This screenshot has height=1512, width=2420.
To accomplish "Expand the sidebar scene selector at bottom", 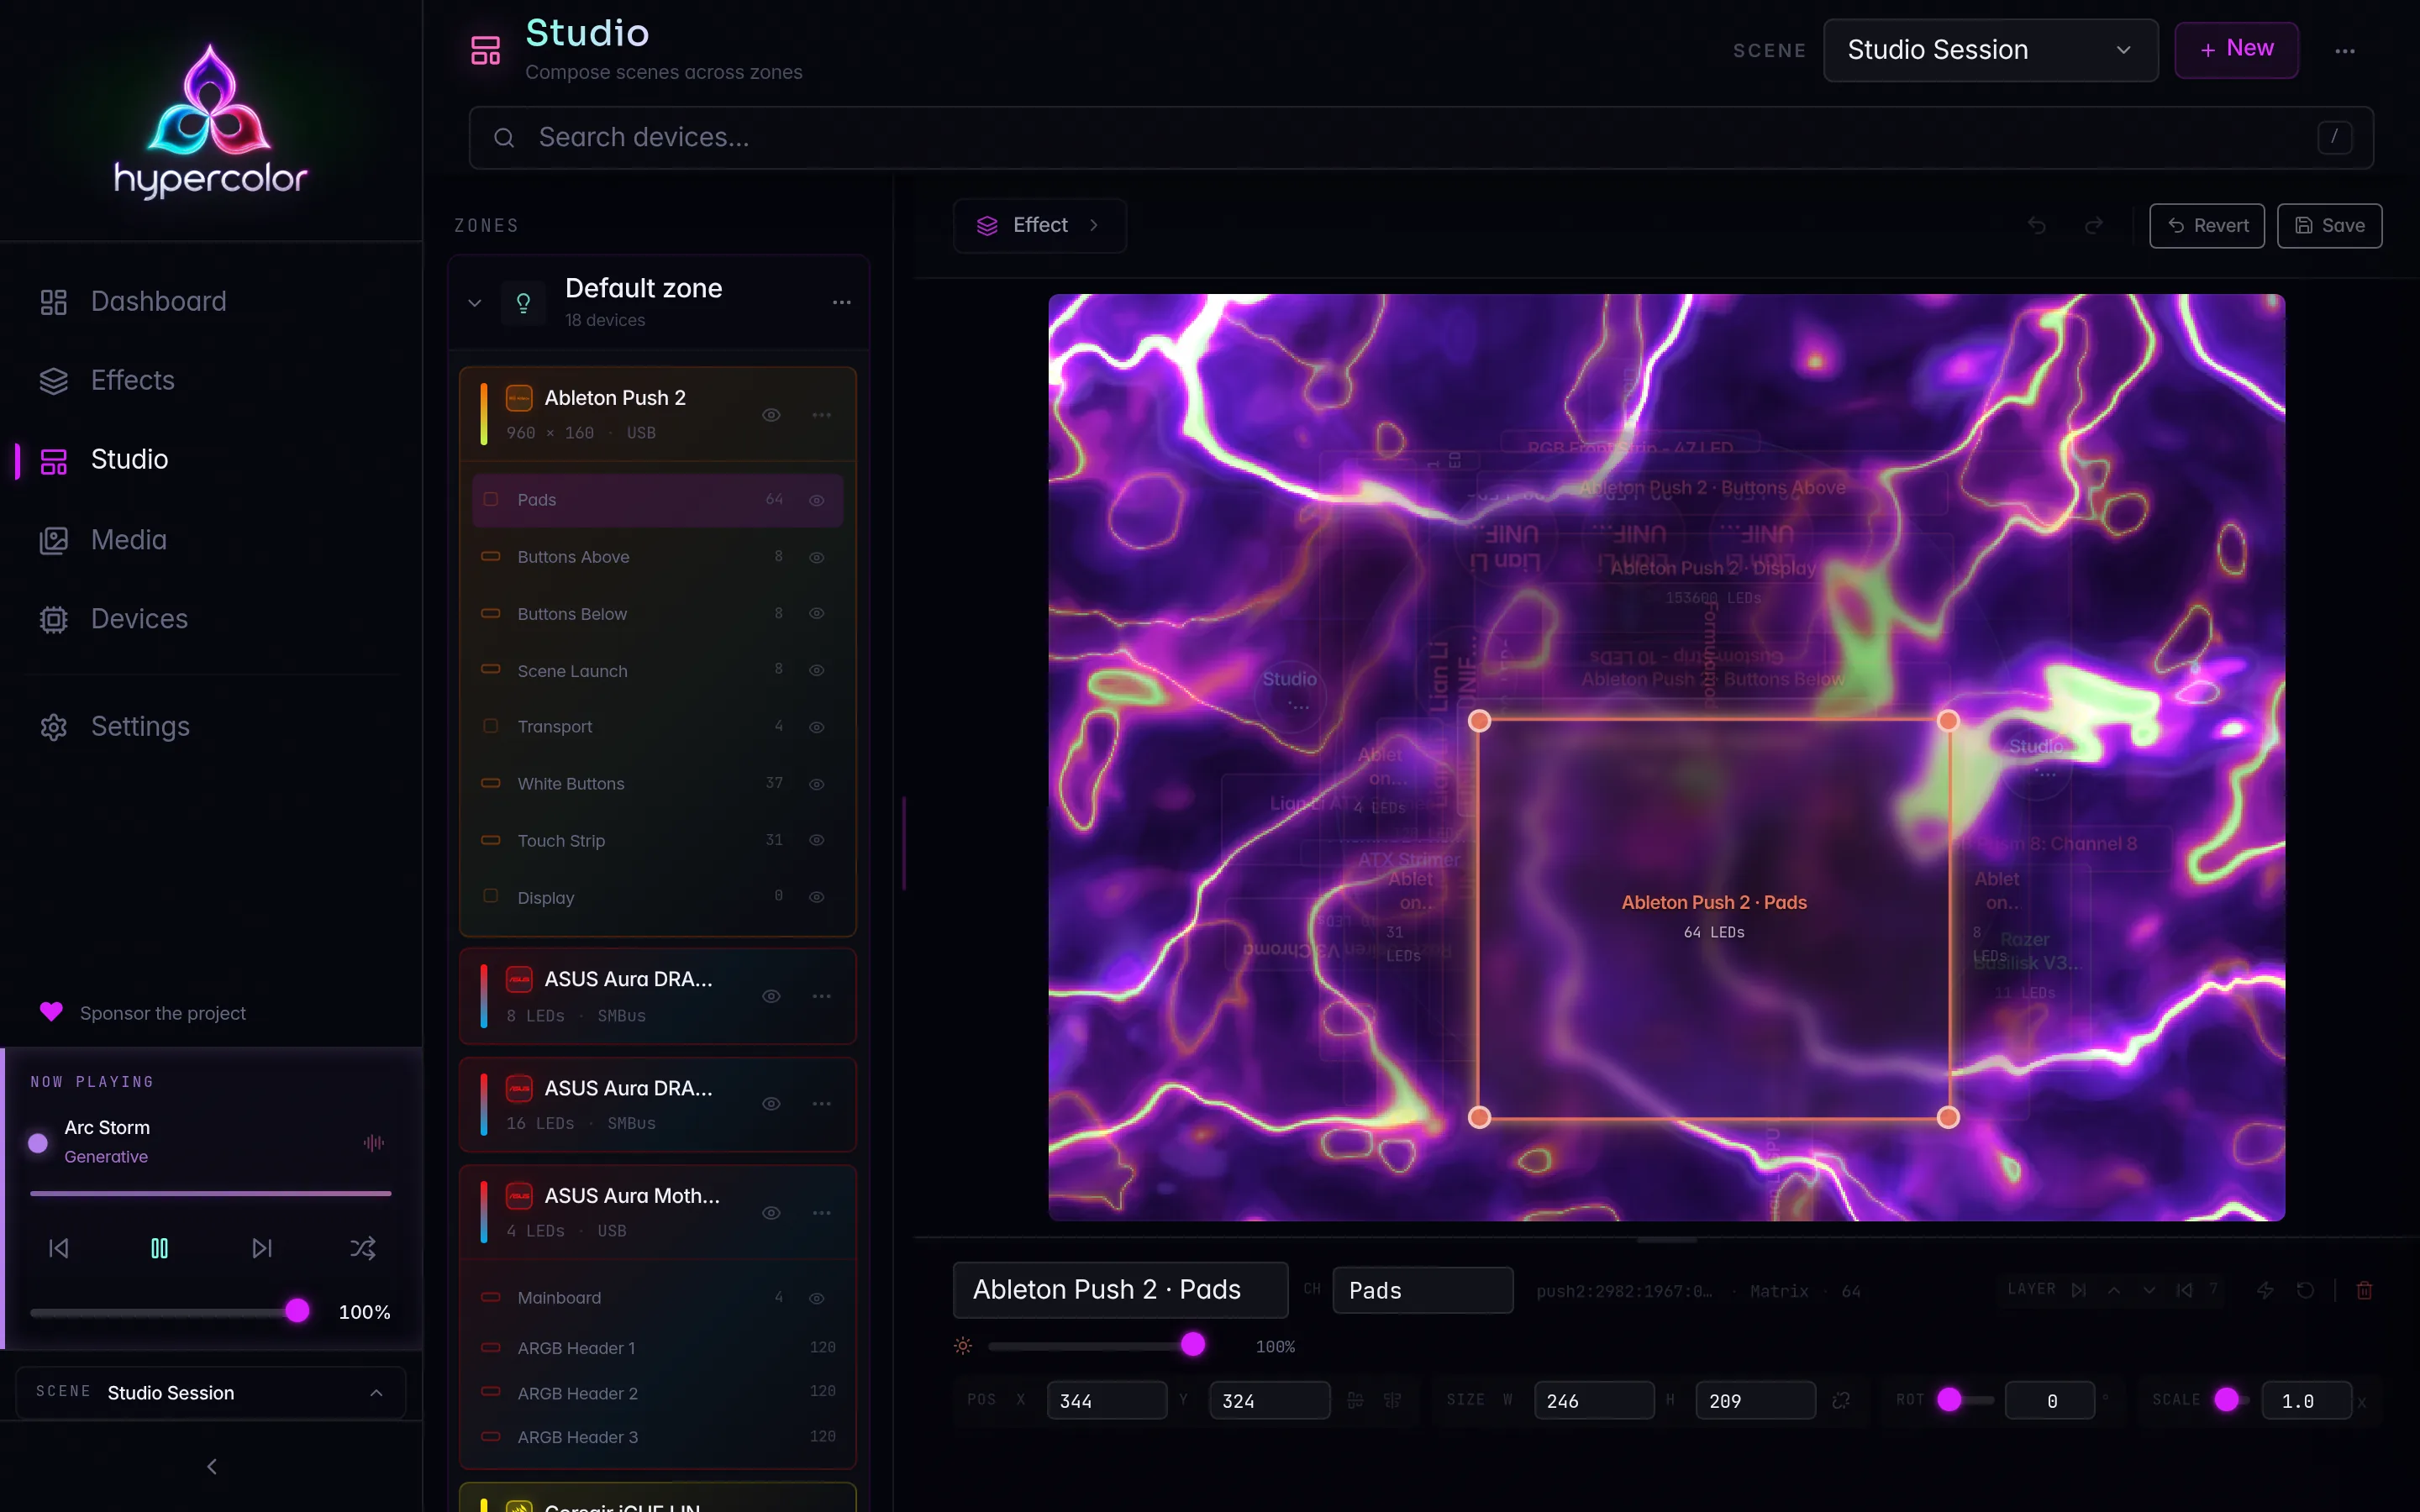I will click(211, 1393).
